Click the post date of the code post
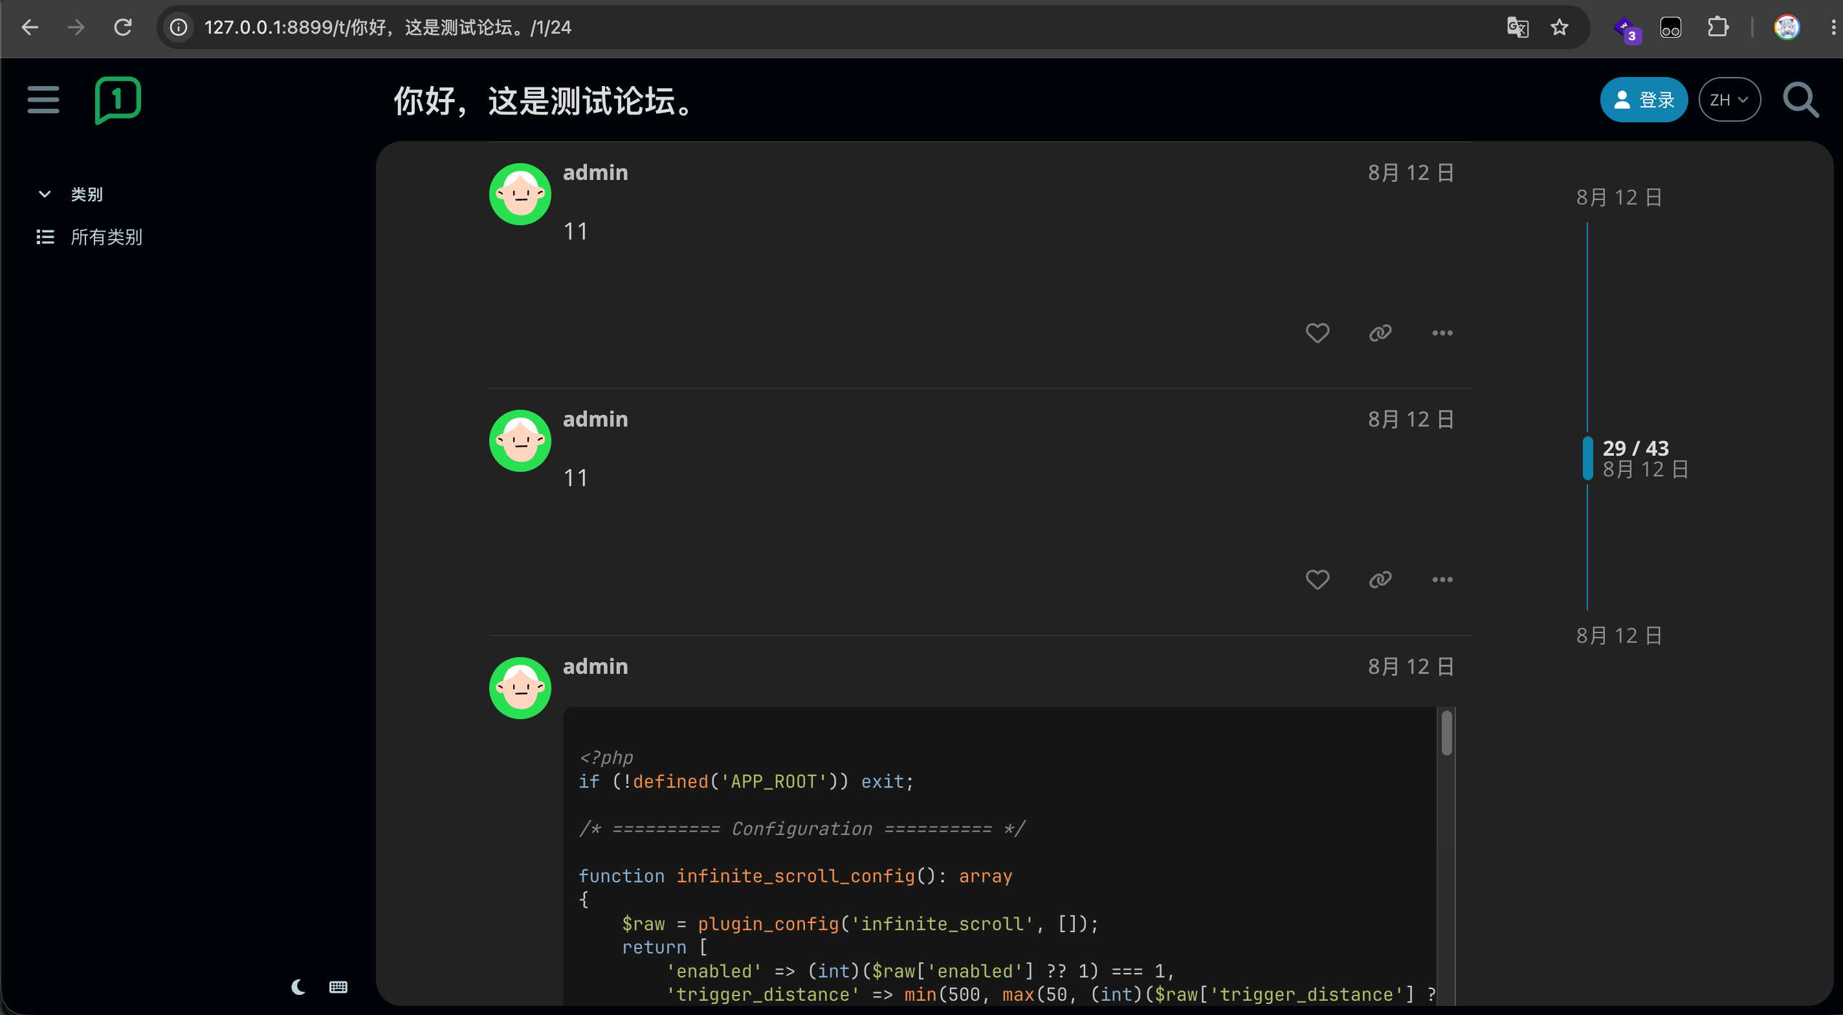 coord(1410,666)
